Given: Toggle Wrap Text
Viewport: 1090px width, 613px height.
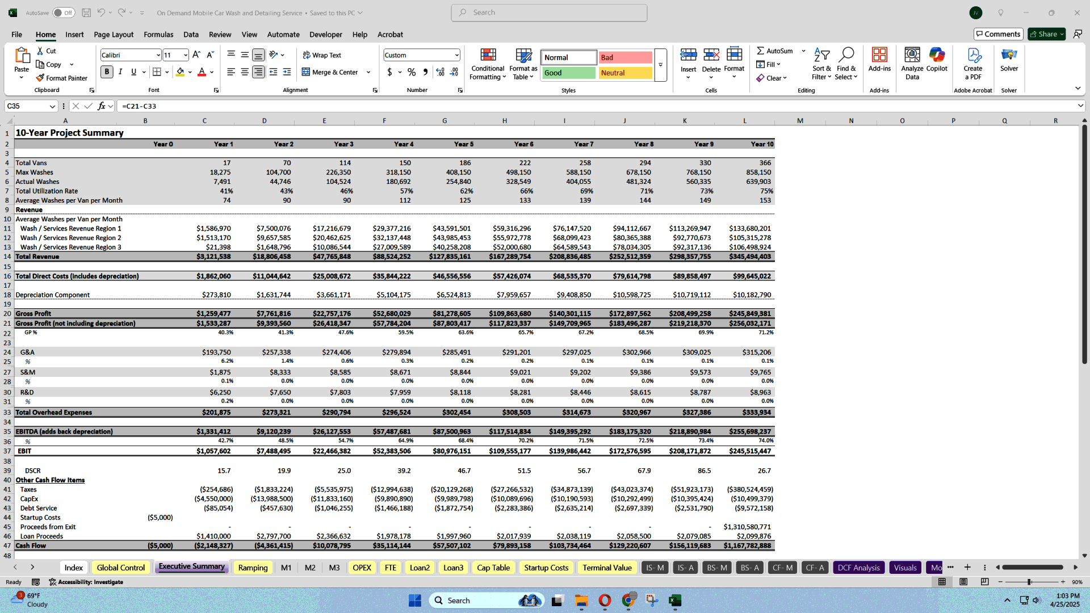Looking at the screenshot, I should [321, 55].
